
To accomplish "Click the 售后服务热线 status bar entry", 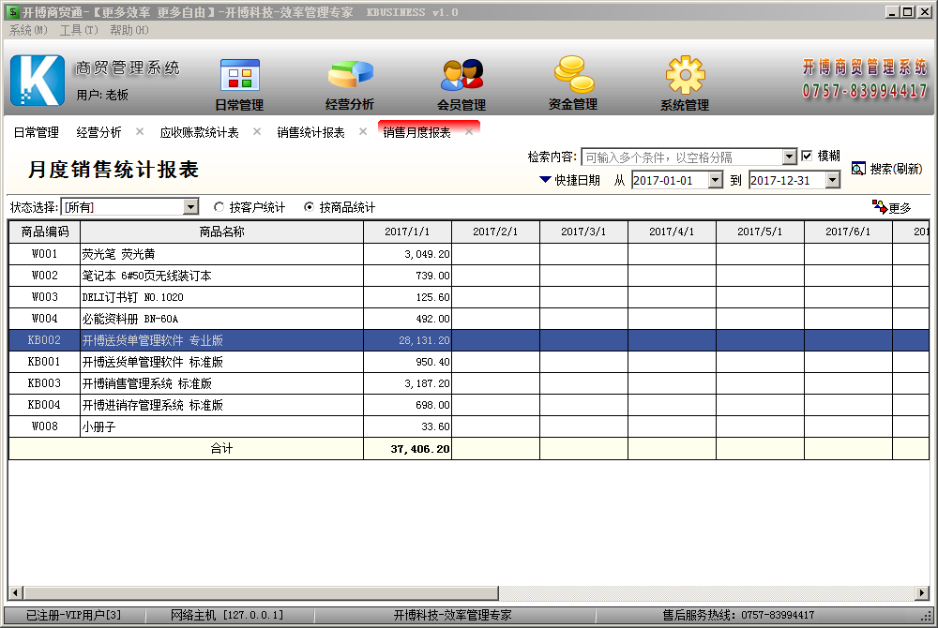I will click(738, 615).
